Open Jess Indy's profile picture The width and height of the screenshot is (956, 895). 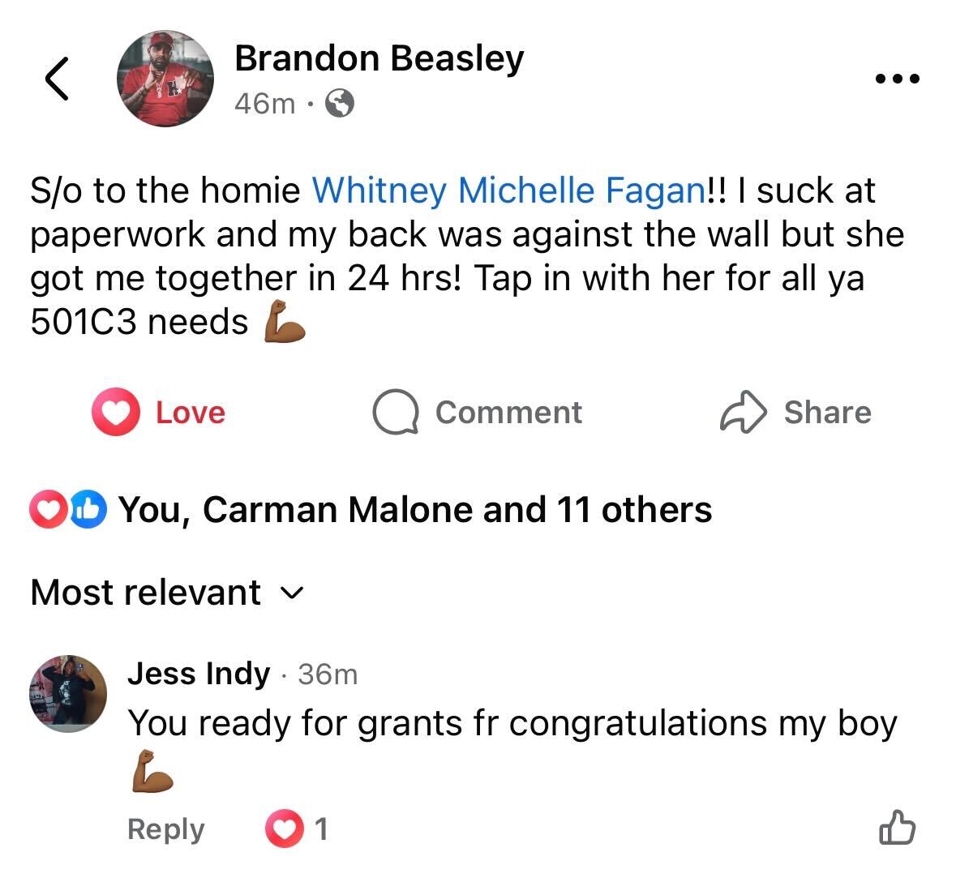click(68, 693)
